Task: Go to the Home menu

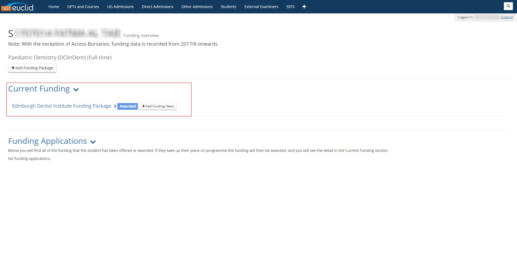Action: click(54, 7)
